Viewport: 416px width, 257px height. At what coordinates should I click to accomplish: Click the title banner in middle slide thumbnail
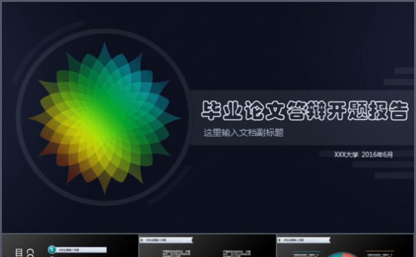pyautogui.click(x=166, y=240)
